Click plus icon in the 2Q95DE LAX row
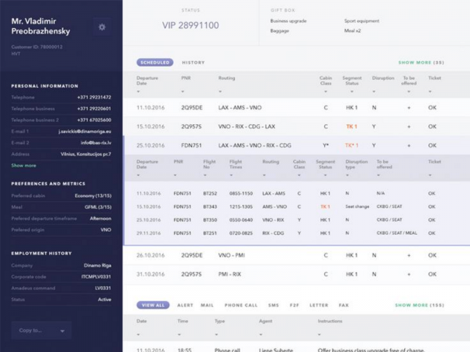This screenshot has height=352, width=470. (409, 107)
